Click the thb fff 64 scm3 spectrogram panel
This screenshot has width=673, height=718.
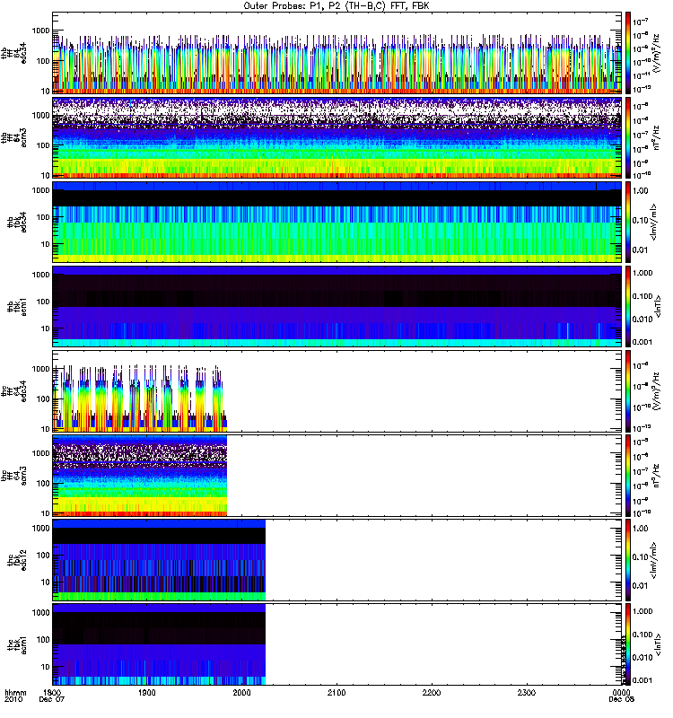[x=336, y=137]
